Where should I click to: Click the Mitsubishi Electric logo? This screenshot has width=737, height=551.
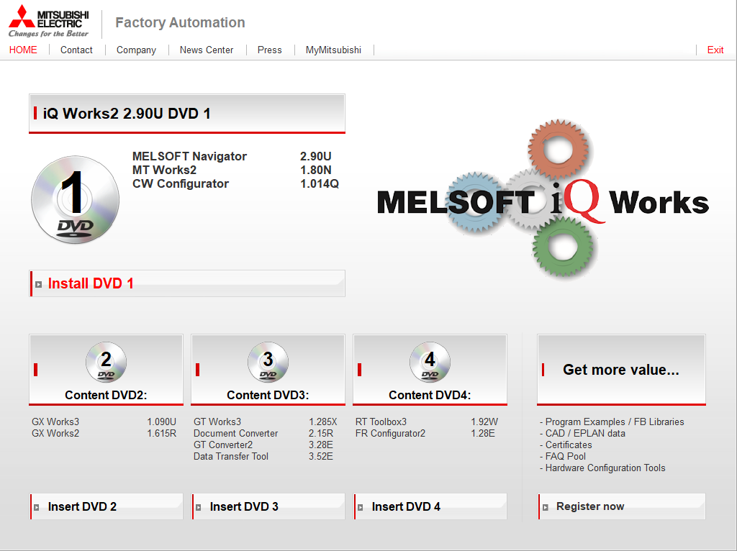(x=49, y=22)
